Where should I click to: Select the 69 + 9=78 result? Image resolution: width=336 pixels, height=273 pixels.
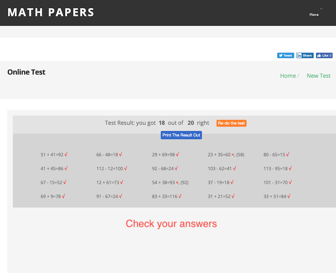click(x=51, y=197)
